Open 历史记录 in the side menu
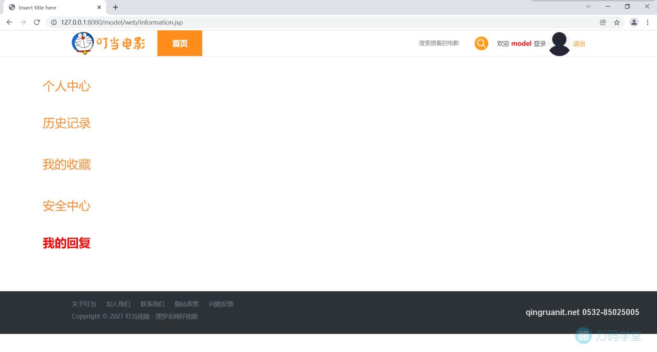Viewport: 657px width, 352px height. 67,123
